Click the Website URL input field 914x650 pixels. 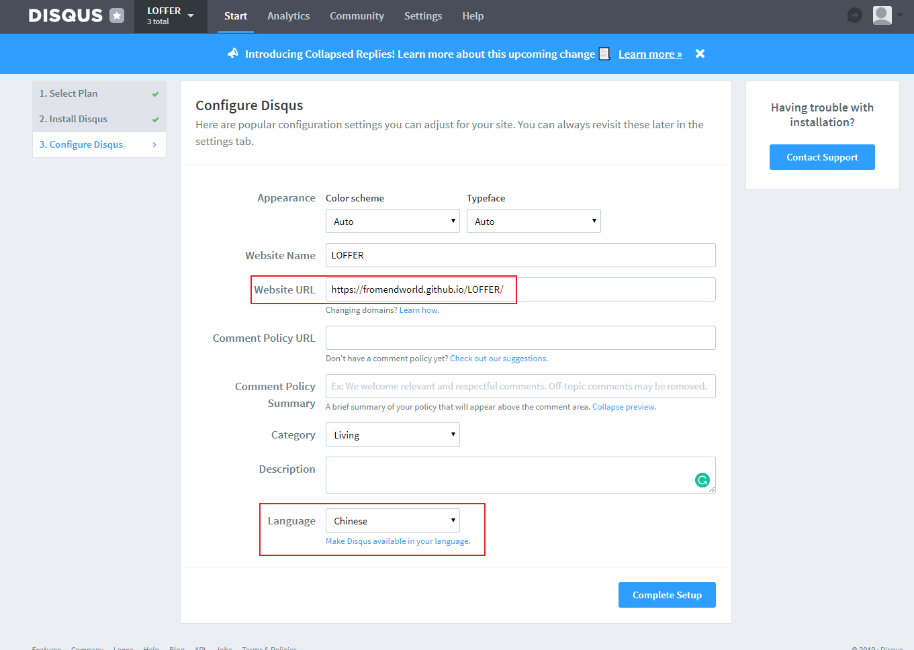click(x=520, y=289)
